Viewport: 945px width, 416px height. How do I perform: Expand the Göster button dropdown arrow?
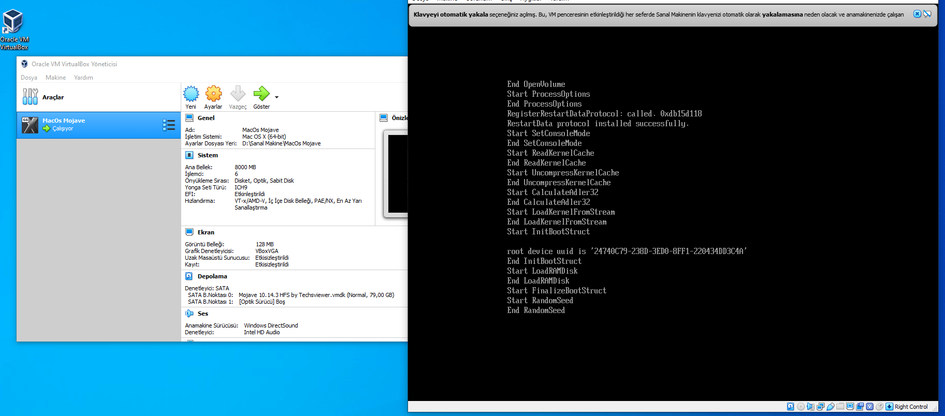click(277, 97)
